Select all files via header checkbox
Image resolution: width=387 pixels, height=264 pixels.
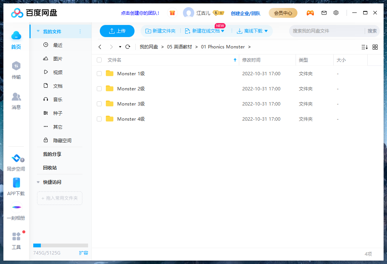coord(99,60)
